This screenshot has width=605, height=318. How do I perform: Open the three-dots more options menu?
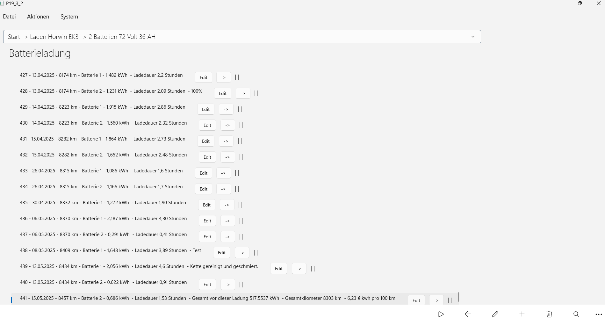click(x=598, y=314)
